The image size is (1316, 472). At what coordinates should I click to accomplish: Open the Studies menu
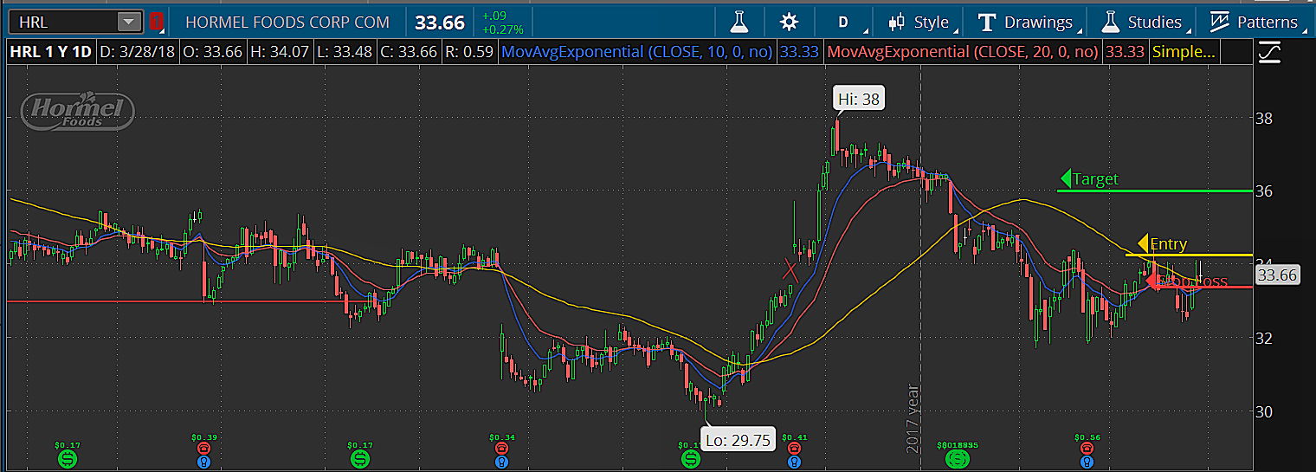pyautogui.click(x=1143, y=22)
